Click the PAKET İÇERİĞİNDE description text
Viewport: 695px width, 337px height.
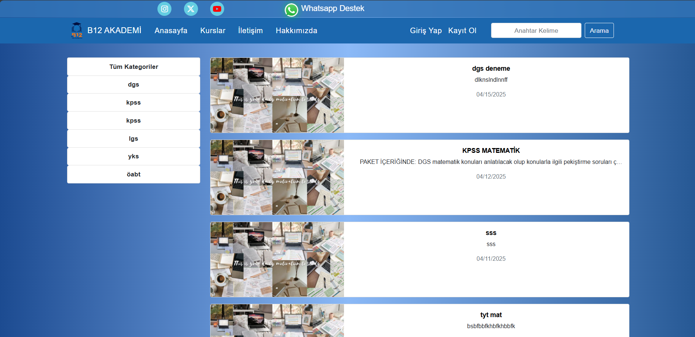click(491, 162)
